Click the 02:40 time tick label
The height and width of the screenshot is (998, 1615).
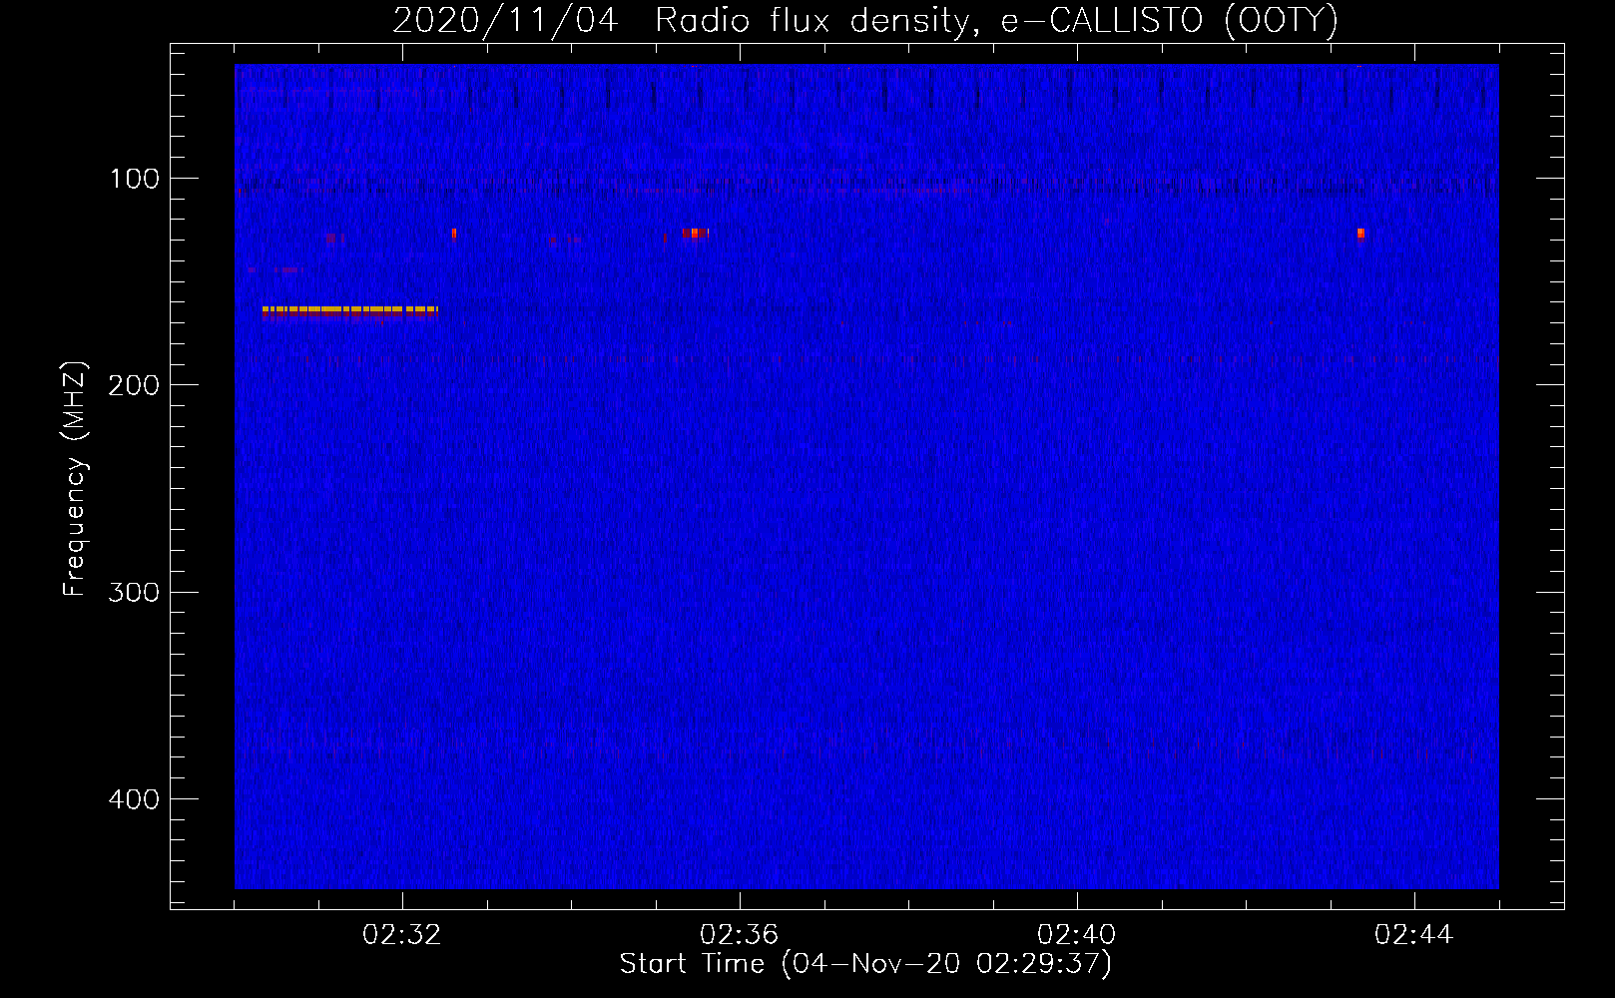point(1077,934)
